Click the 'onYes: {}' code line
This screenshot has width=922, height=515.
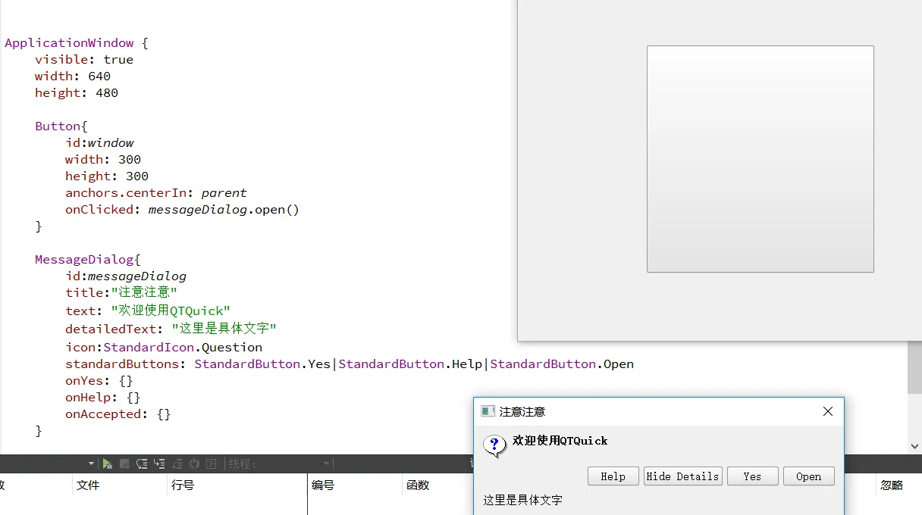coord(99,381)
